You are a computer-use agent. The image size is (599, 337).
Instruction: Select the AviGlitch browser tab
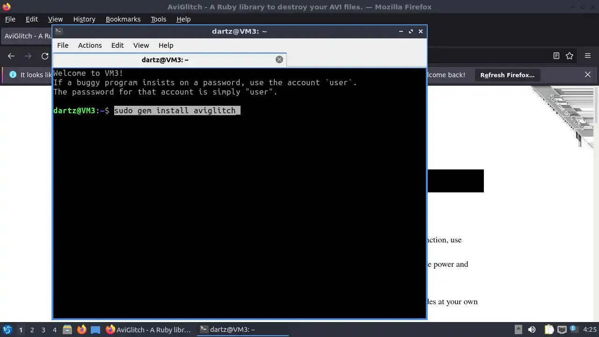click(27, 36)
